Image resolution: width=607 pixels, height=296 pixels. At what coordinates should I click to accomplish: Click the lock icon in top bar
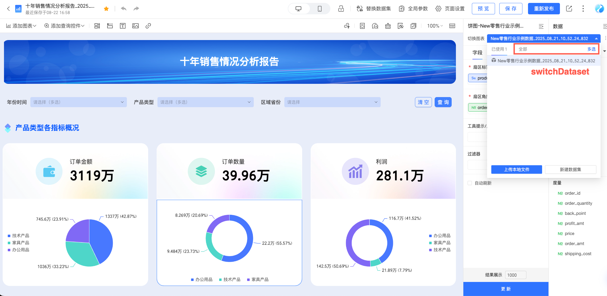341,9
